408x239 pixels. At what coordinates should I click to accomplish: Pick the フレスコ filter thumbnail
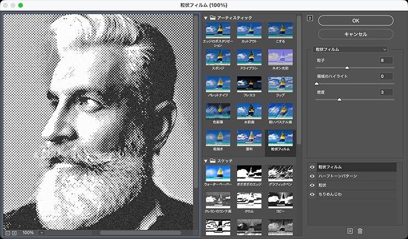pyautogui.click(x=249, y=85)
